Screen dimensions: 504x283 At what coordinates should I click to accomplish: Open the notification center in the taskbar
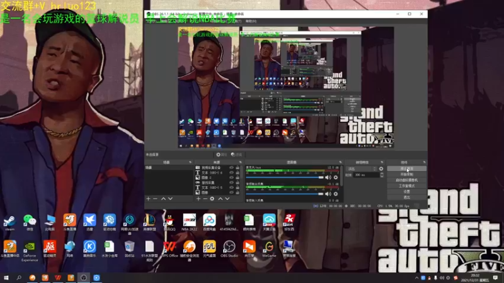pos(495,277)
